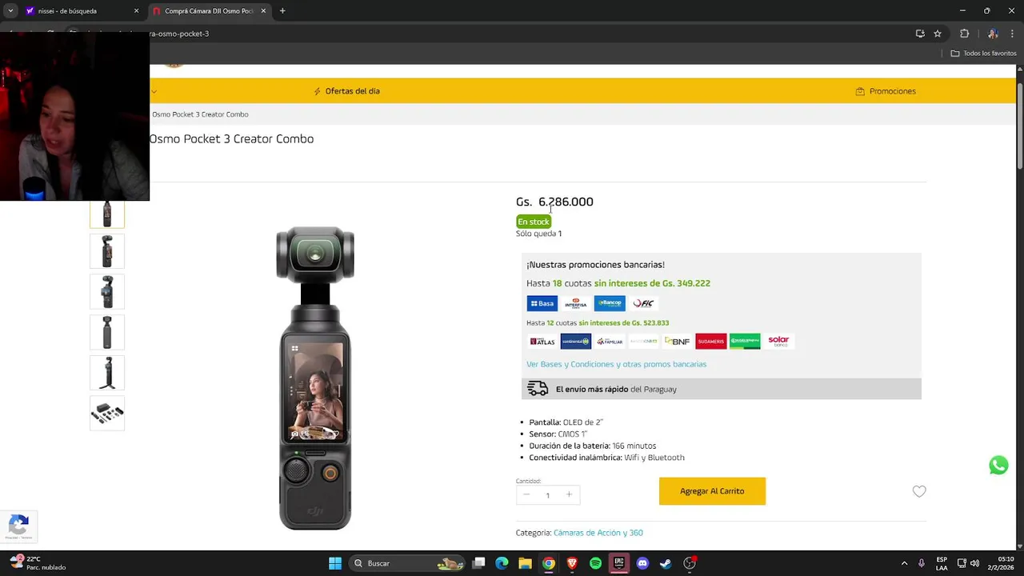Click the En stock badge

pos(534,222)
